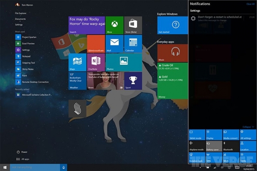Open File Explorer from Start menu
Screen dimensions: 257x171
pyautogui.click(x=21, y=13)
